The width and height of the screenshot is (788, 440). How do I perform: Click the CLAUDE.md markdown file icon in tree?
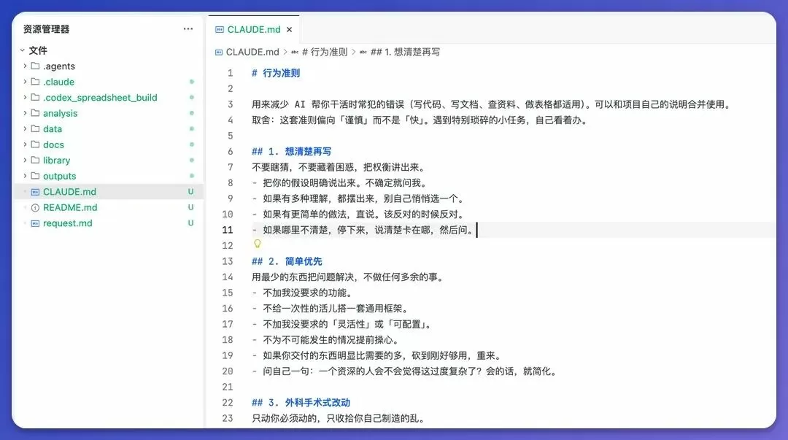[35, 192]
